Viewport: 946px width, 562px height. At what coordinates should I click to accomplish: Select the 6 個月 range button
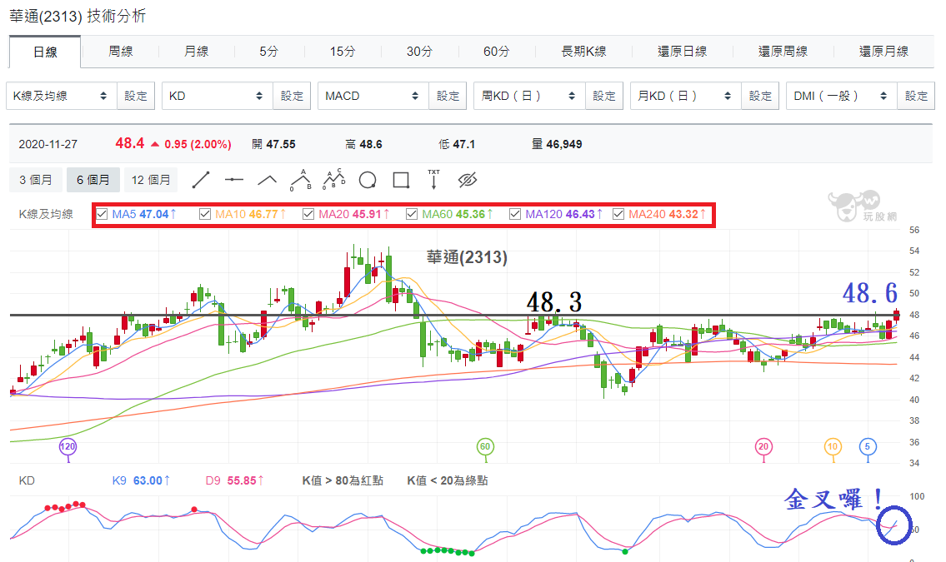tap(93, 180)
